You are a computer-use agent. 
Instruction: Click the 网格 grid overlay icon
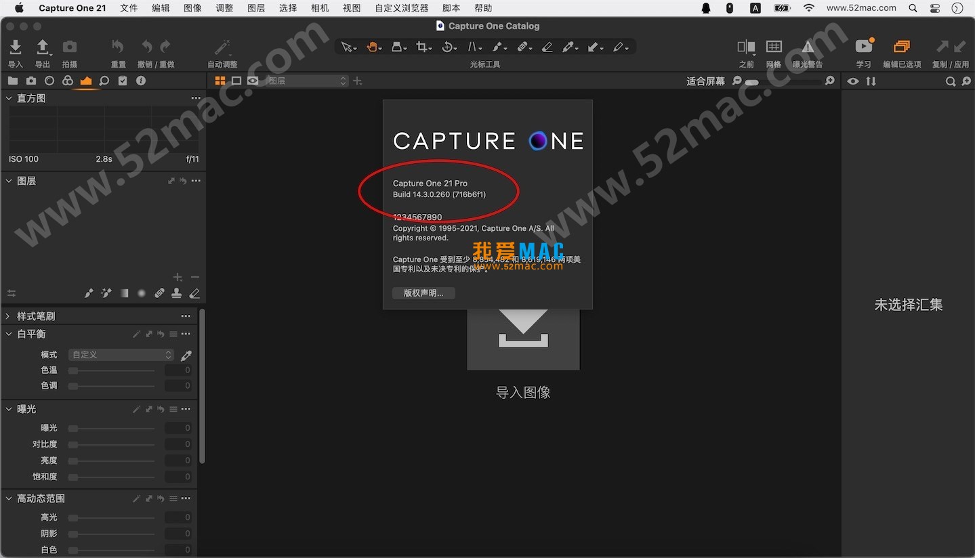click(x=774, y=47)
